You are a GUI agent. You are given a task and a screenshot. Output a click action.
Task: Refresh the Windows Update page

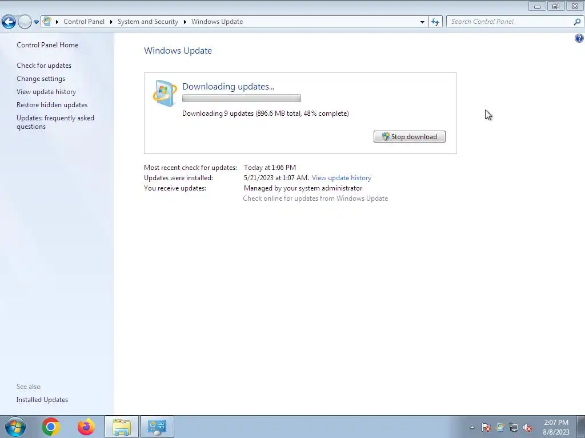click(x=435, y=22)
